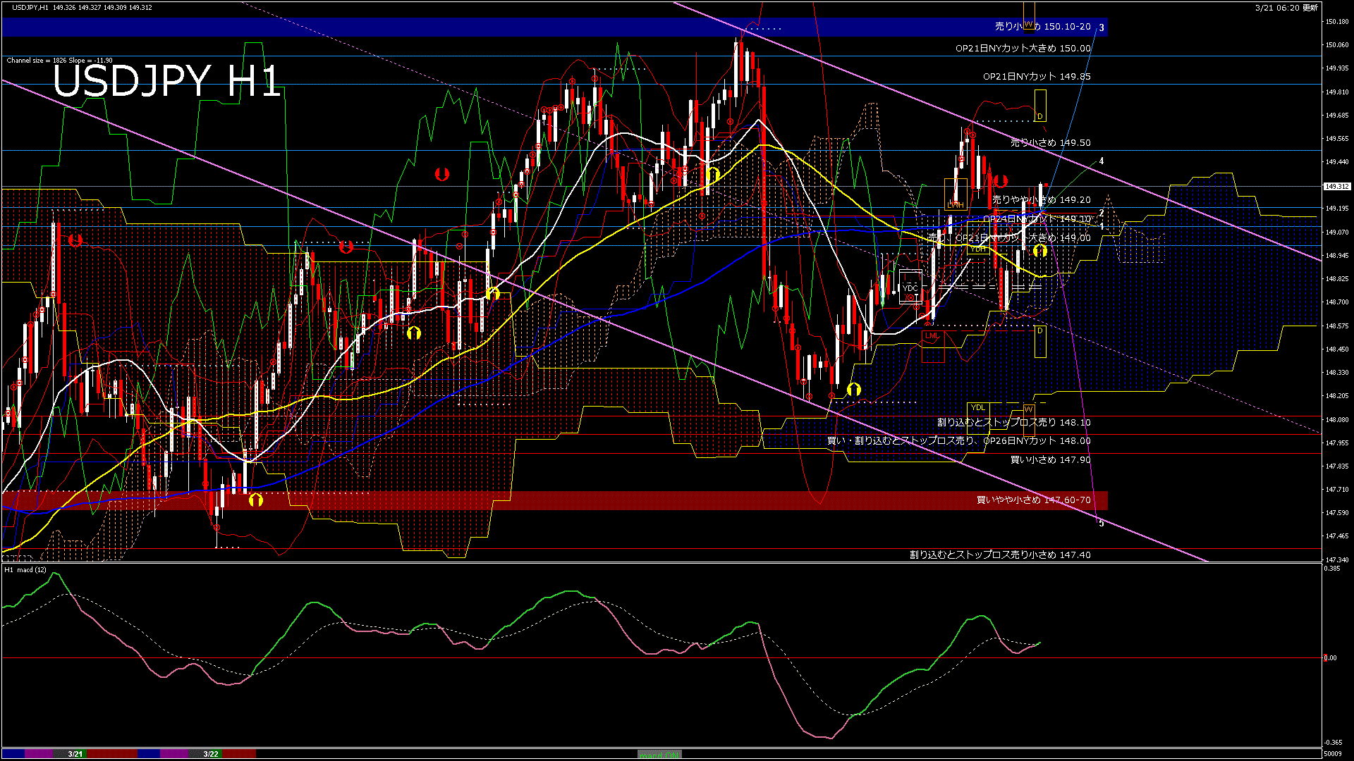Viewport: 1354px width, 761px height.
Task: Select the 3/21 date marker
Action: coord(75,754)
